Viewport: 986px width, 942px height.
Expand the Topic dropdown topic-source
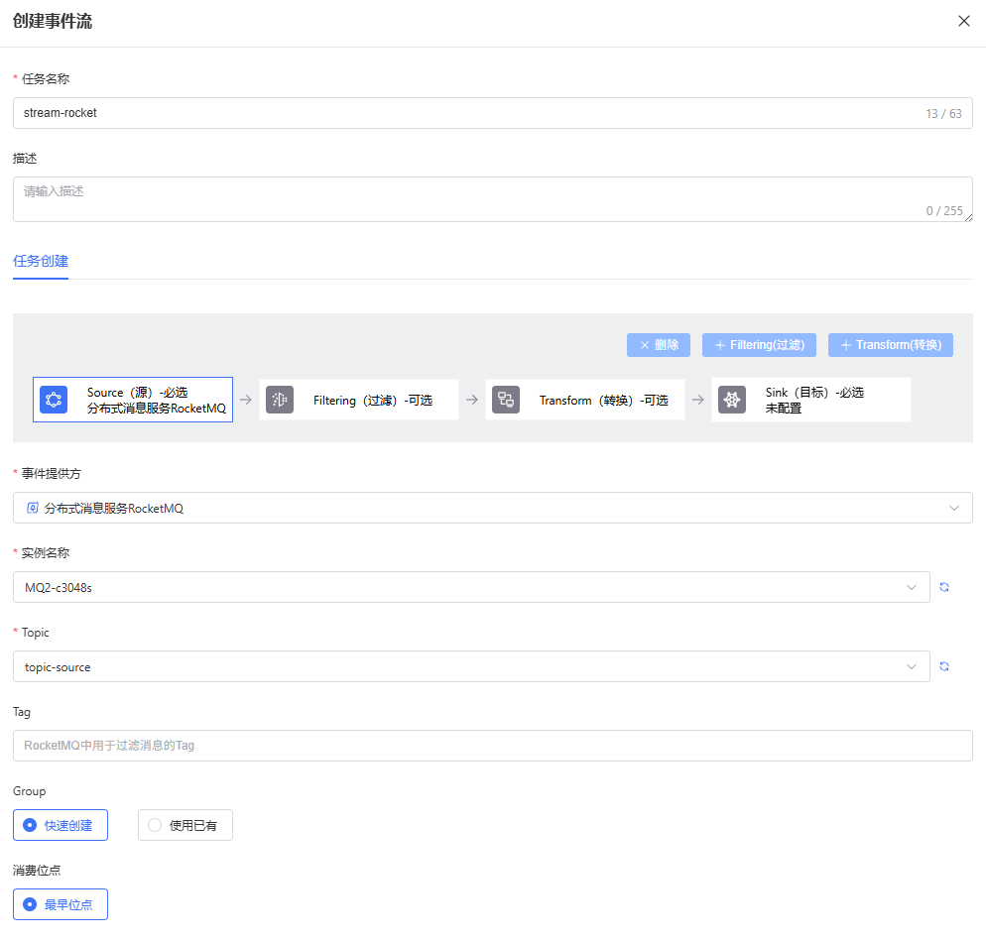tap(471, 666)
